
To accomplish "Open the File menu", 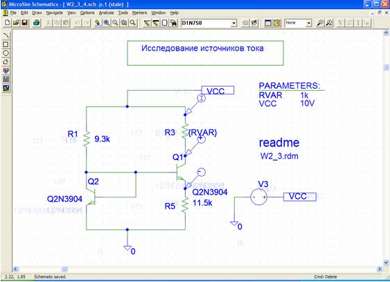I will [13, 12].
